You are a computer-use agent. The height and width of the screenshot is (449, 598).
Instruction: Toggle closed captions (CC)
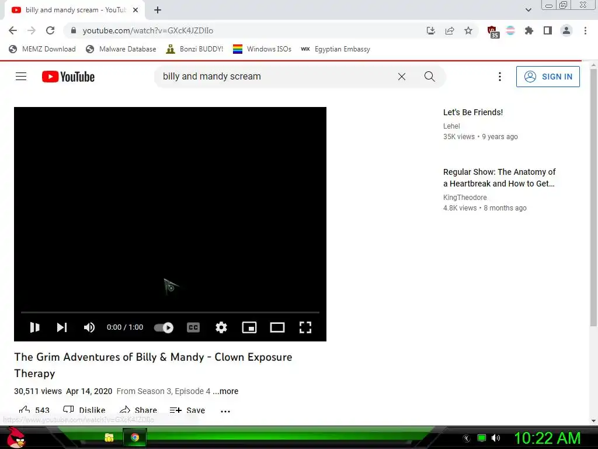[x=193, y=327]
